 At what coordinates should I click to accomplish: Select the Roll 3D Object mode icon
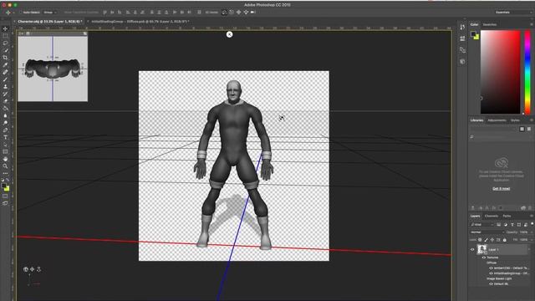click(232, 13)
